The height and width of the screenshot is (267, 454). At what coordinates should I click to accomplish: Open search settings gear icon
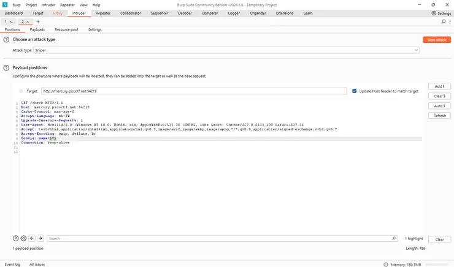[x=23, y=238]
